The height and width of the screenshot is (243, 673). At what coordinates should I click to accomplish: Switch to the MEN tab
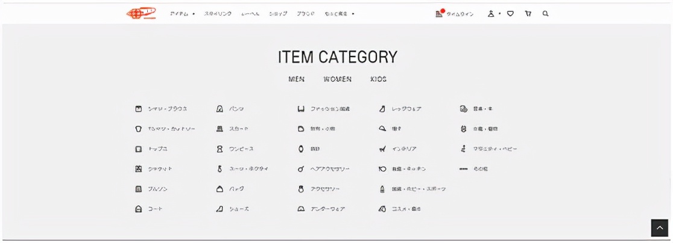click(x=296, y=79)
